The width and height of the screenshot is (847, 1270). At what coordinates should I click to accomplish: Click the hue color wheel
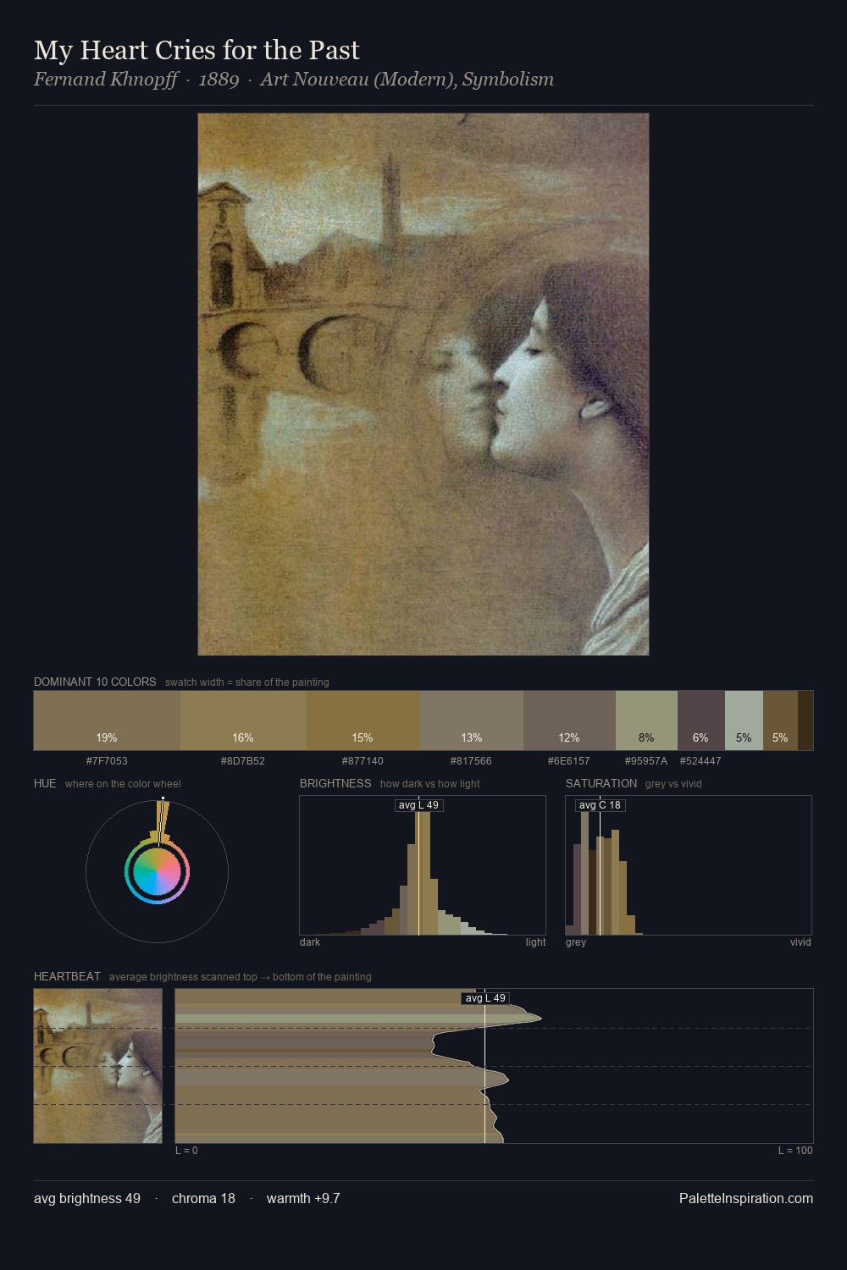(x=157, y=872)
